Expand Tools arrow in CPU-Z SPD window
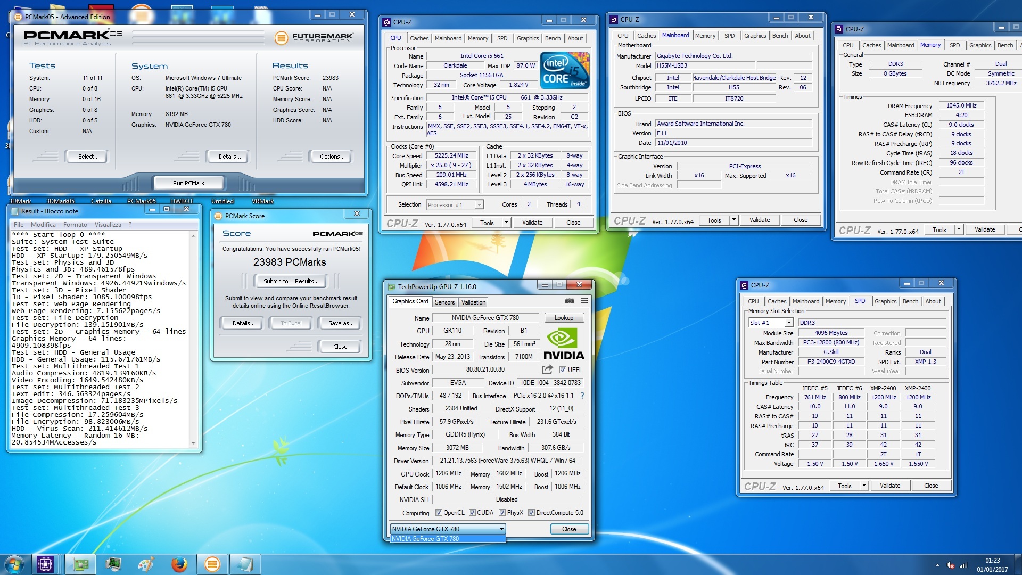The image size is (1022, 575). click(864, 486)
